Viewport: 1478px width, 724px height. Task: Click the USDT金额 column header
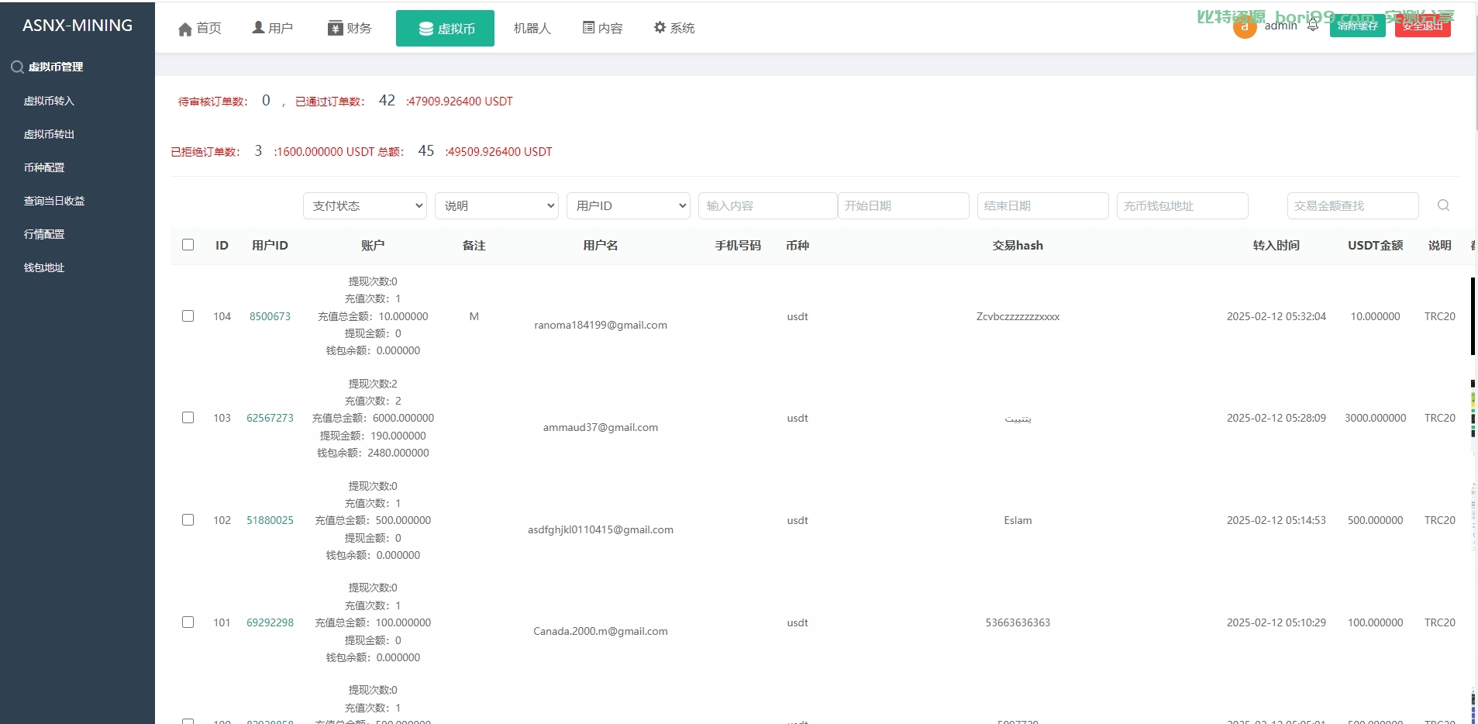point(1375,245)
